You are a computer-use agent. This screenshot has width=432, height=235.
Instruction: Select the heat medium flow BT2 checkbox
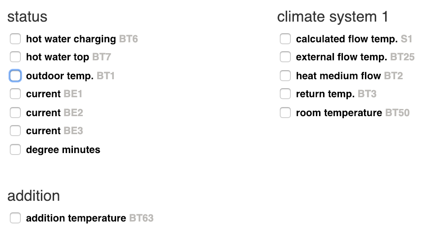coord(285,76)
